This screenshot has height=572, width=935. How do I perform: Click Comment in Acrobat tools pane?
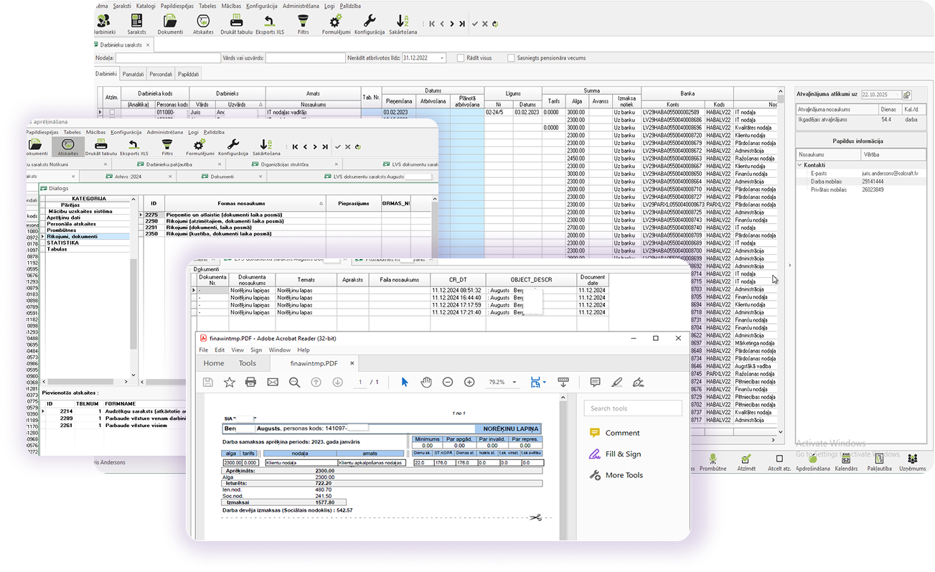[x=622, y=433]
